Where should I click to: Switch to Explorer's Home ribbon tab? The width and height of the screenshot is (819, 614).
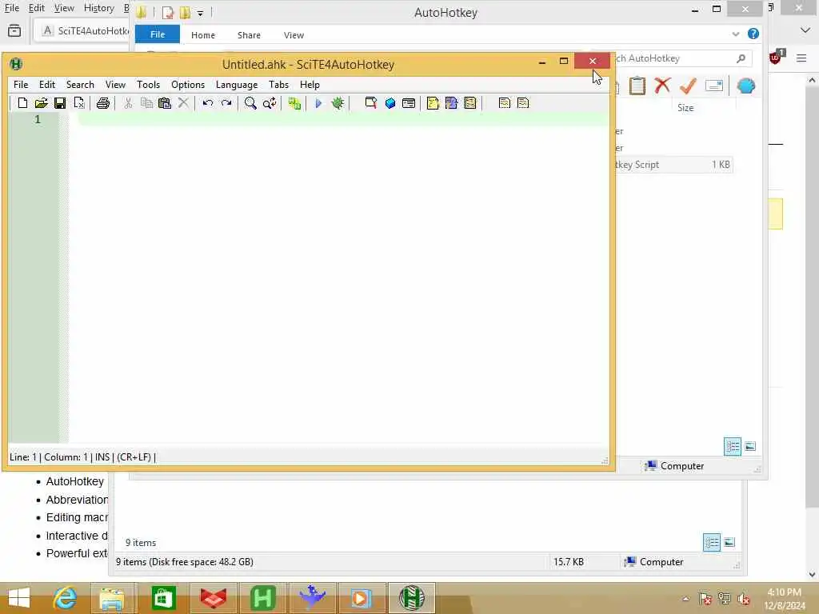(x=203, y=35)
